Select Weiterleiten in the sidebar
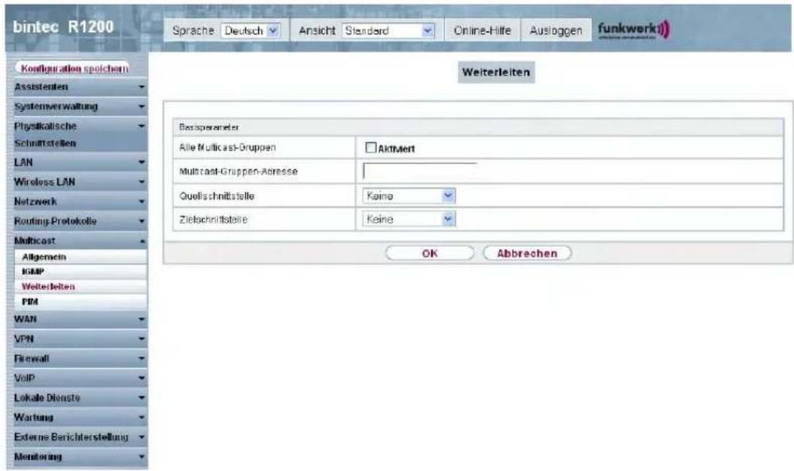 click(x=80, y=287)
